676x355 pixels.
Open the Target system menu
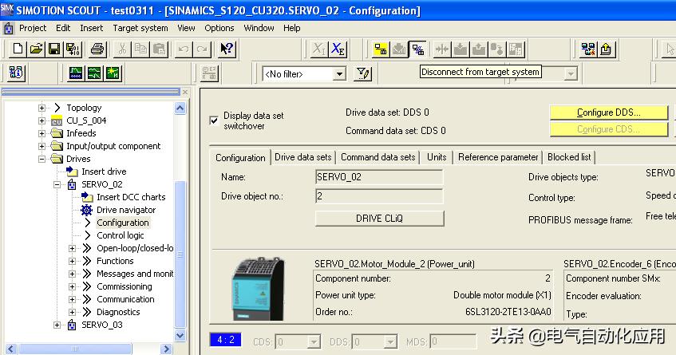tap(140, 28)
